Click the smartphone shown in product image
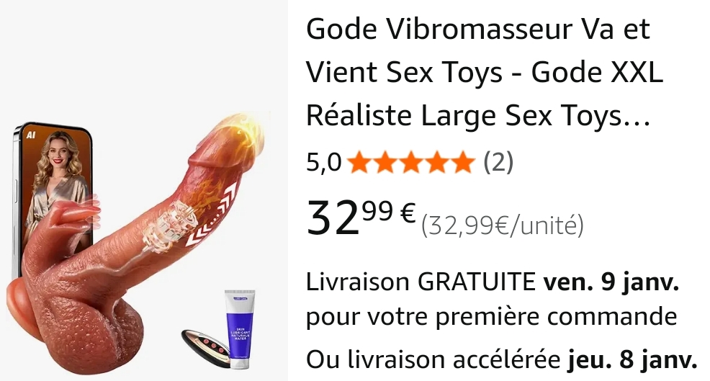 (x=53, y=200)
